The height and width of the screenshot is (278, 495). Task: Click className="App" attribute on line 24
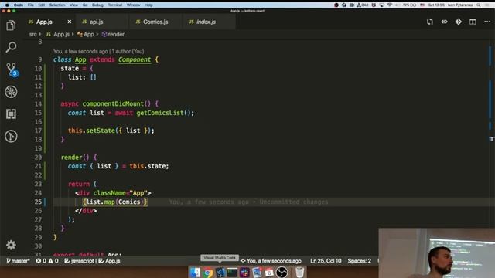click(121, 193)
